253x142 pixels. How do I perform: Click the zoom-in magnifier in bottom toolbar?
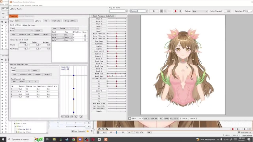click(123, 133)
